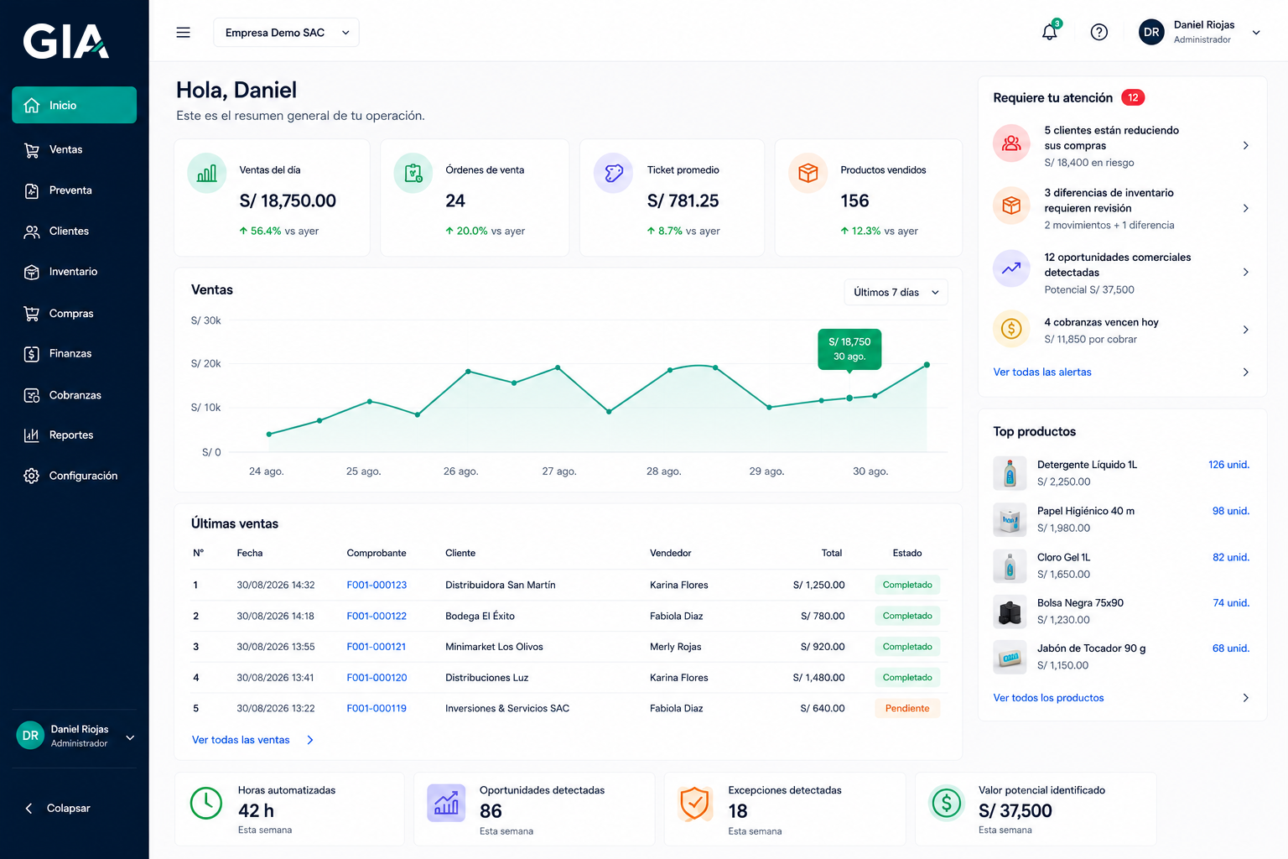Click the Oportunidades detectadas chart icon
This screenshot has height=859, width=1288.
(x=446, y=803)
